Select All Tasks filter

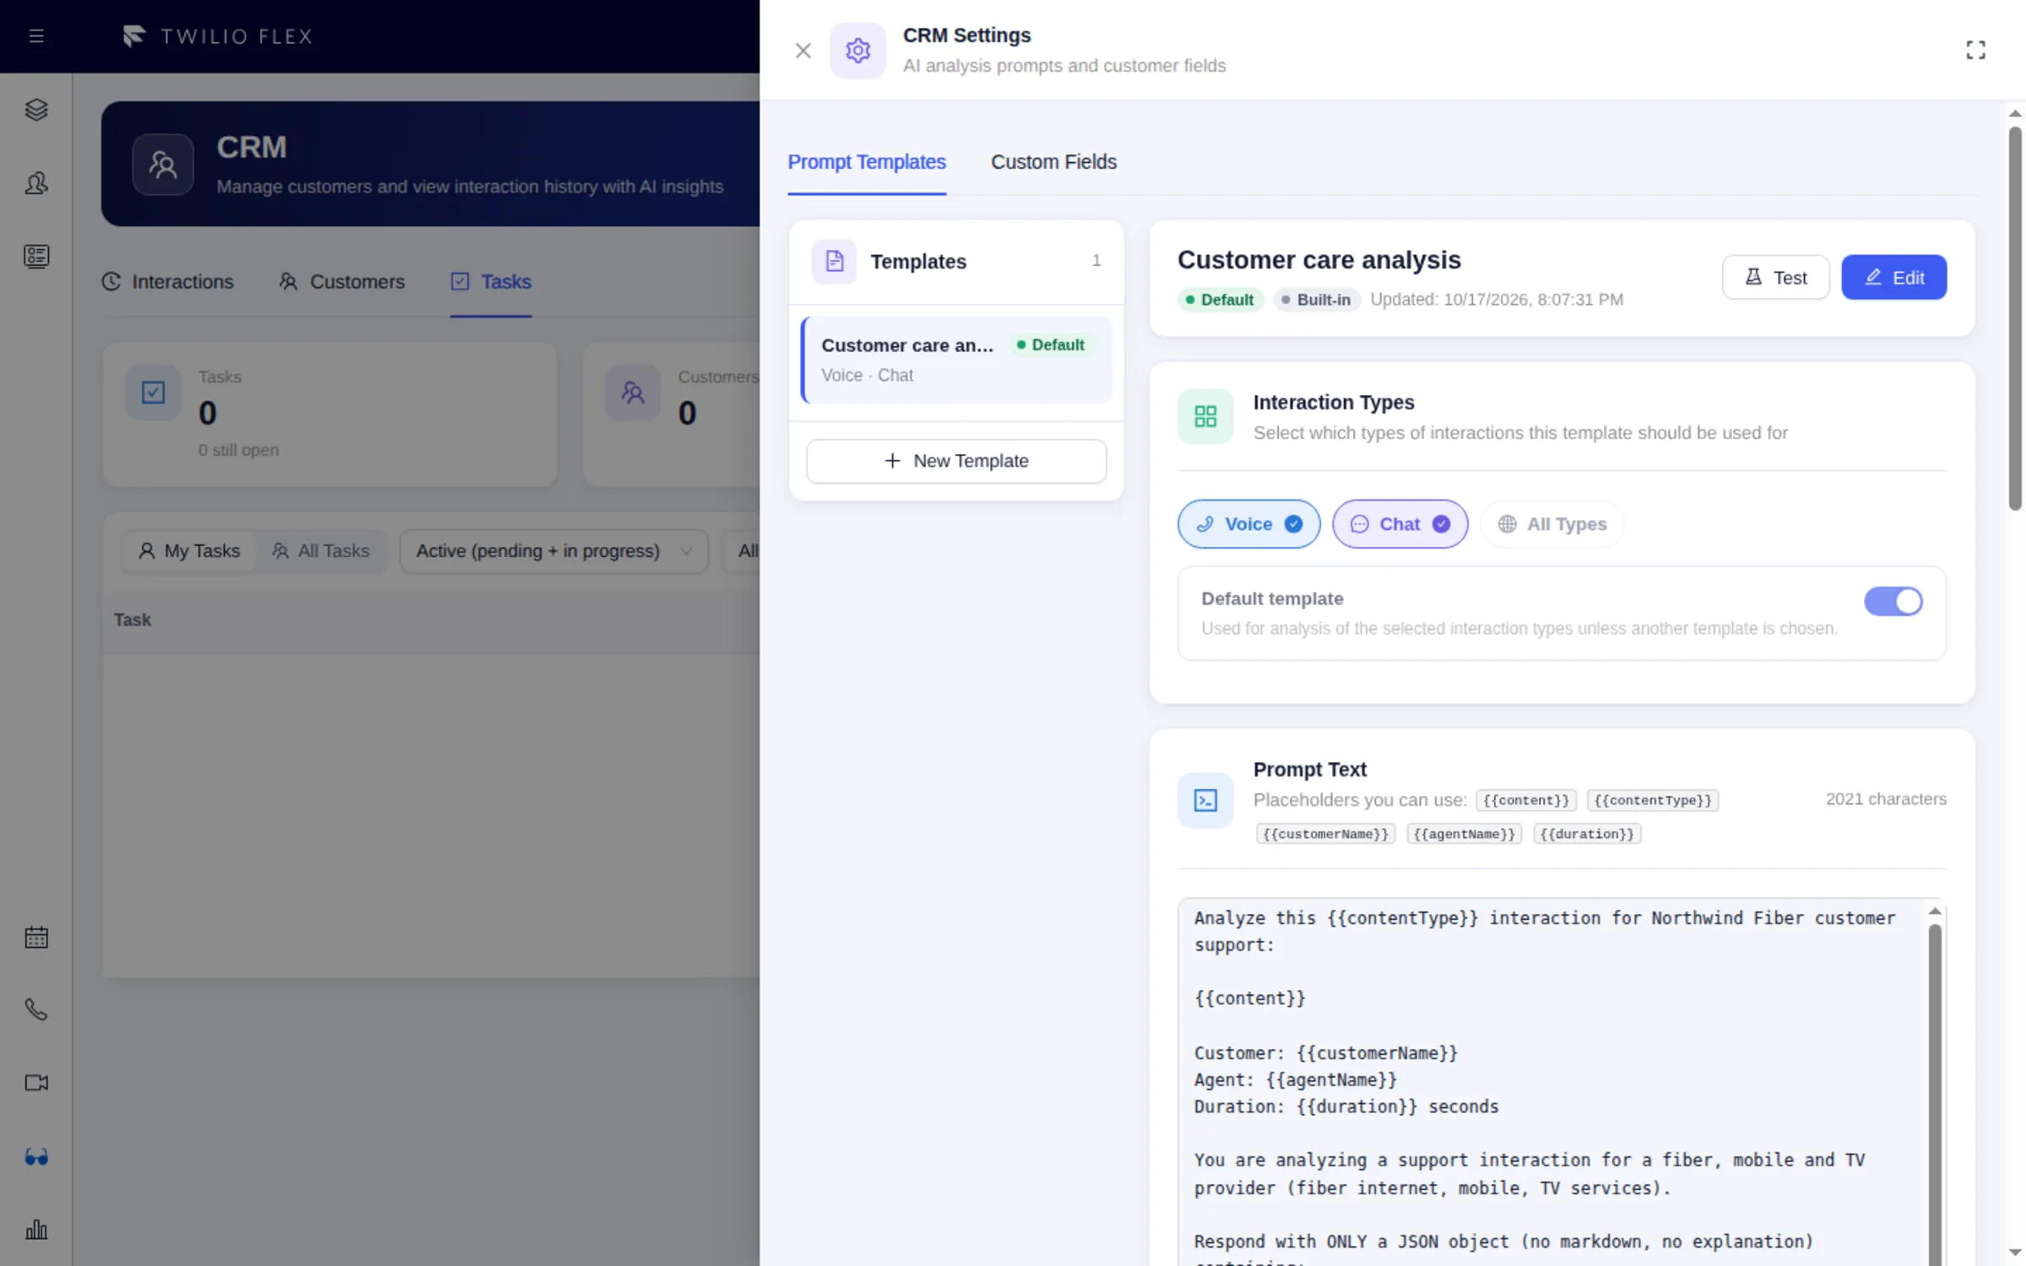[x=321, y=551]
